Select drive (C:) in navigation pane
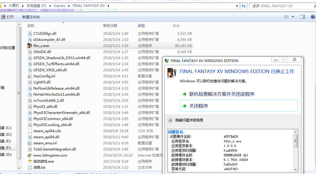 click(6, 128)
